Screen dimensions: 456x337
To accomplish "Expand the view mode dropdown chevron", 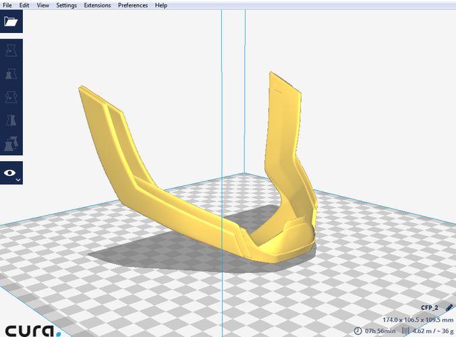I will pyautogui.click(x=18, y=180).
